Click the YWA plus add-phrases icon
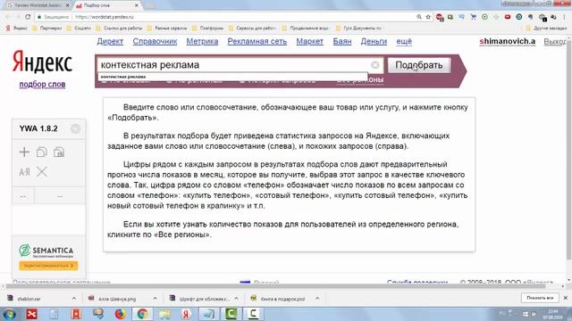The height and width of the screenshot is (321, 572). 24,152
